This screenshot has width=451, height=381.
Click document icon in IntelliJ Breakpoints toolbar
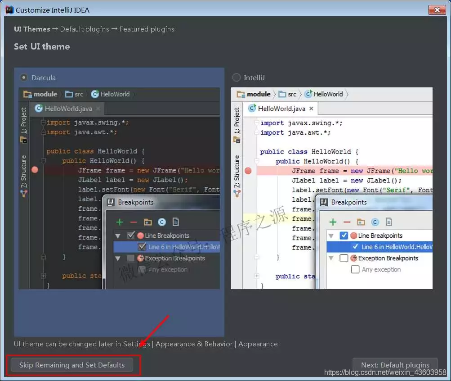[x=389, y=222]
